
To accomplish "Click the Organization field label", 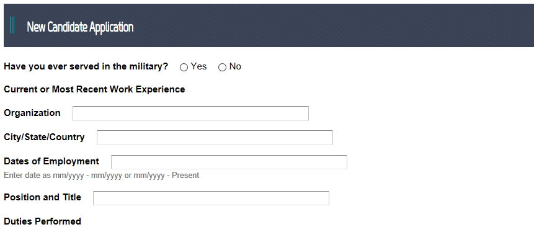I will point(32,113).
